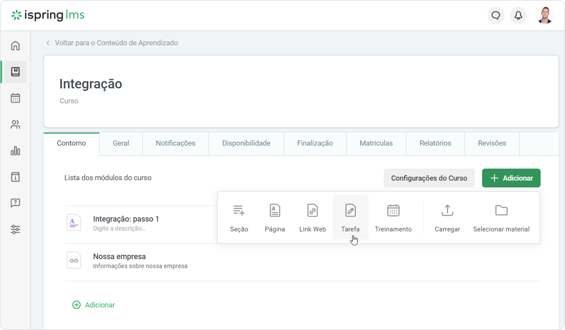
Task: Open the Nossa empresa module item
Action: [x=119, y=257]
